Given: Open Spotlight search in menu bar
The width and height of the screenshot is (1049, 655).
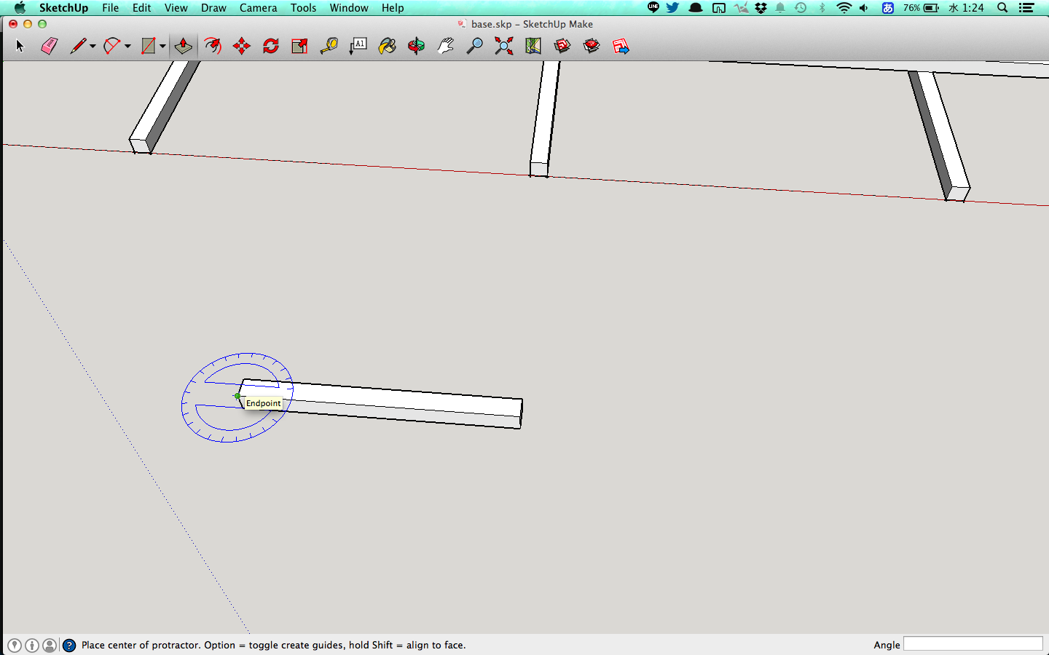Looking at the screenshot, I should [x=1002, y=8].
